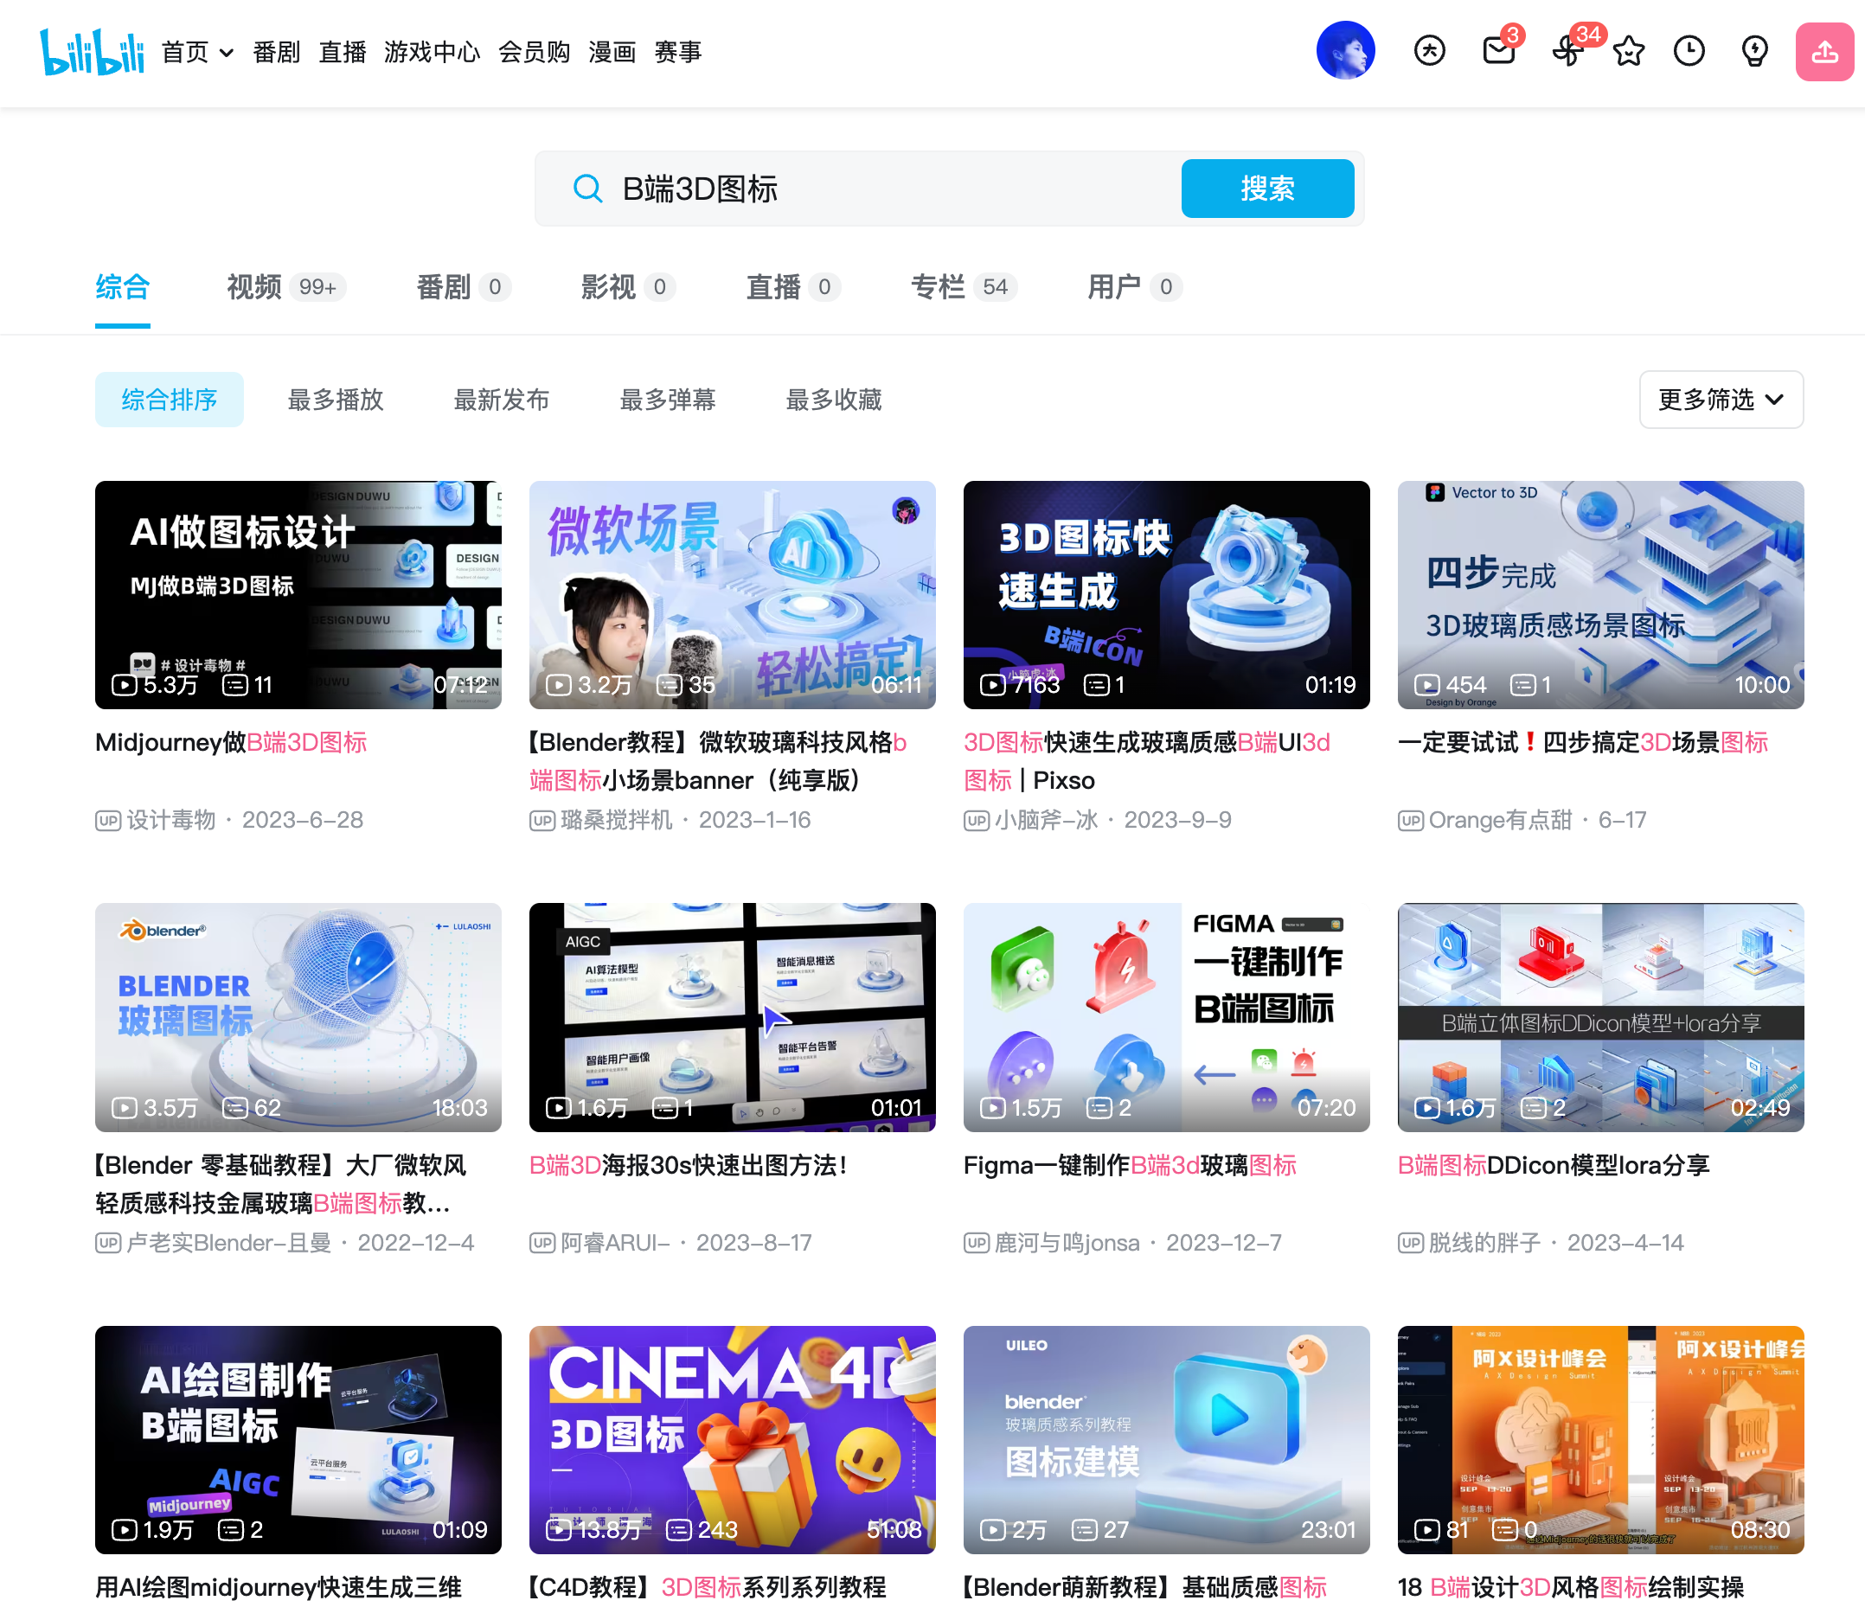
Task: Open AI做图标设计 video thumbnail
Action: [298, 595]
